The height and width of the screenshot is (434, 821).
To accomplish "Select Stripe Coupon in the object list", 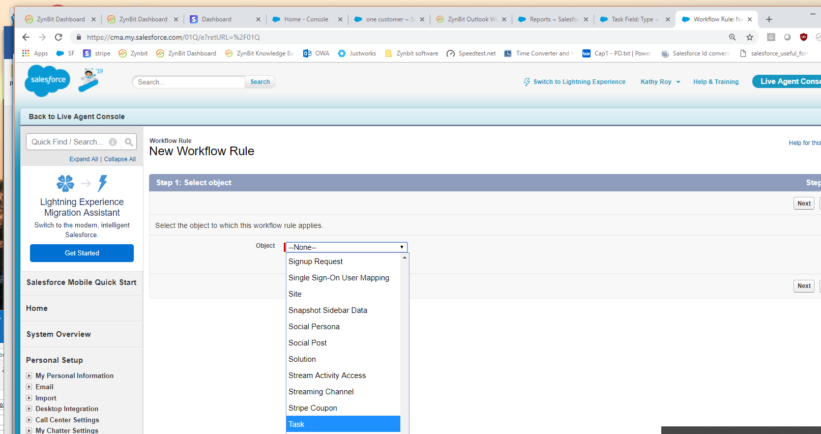I will (x=343, y=408).
